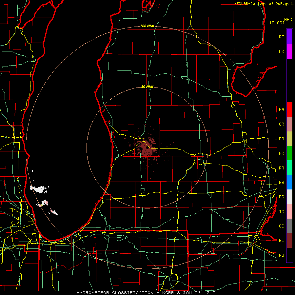Click the HA red legend swatch

click(289, 109)
